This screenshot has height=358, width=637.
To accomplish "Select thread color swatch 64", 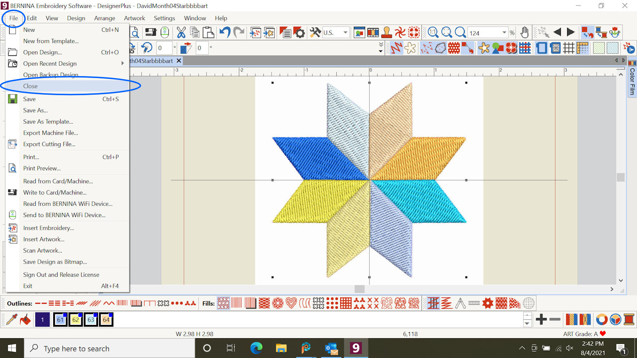I will point(106,320).
